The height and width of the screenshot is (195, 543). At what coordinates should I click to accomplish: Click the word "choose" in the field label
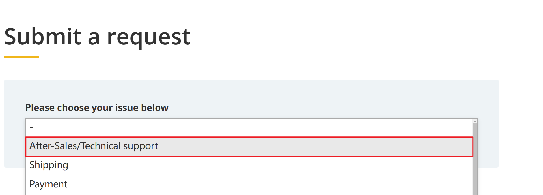[73, 108]
